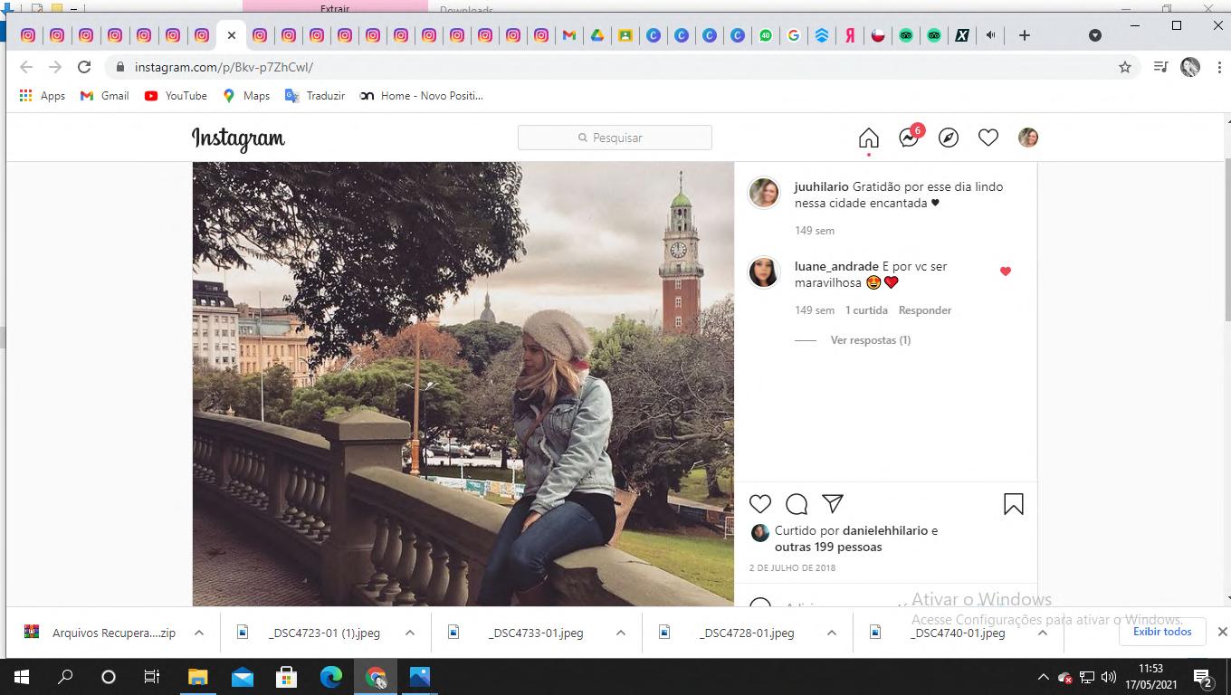The width and height of the screenshot is (1231, 695).
Task: Open Task View on the taskbar
Action: click(x=152, y=677)
